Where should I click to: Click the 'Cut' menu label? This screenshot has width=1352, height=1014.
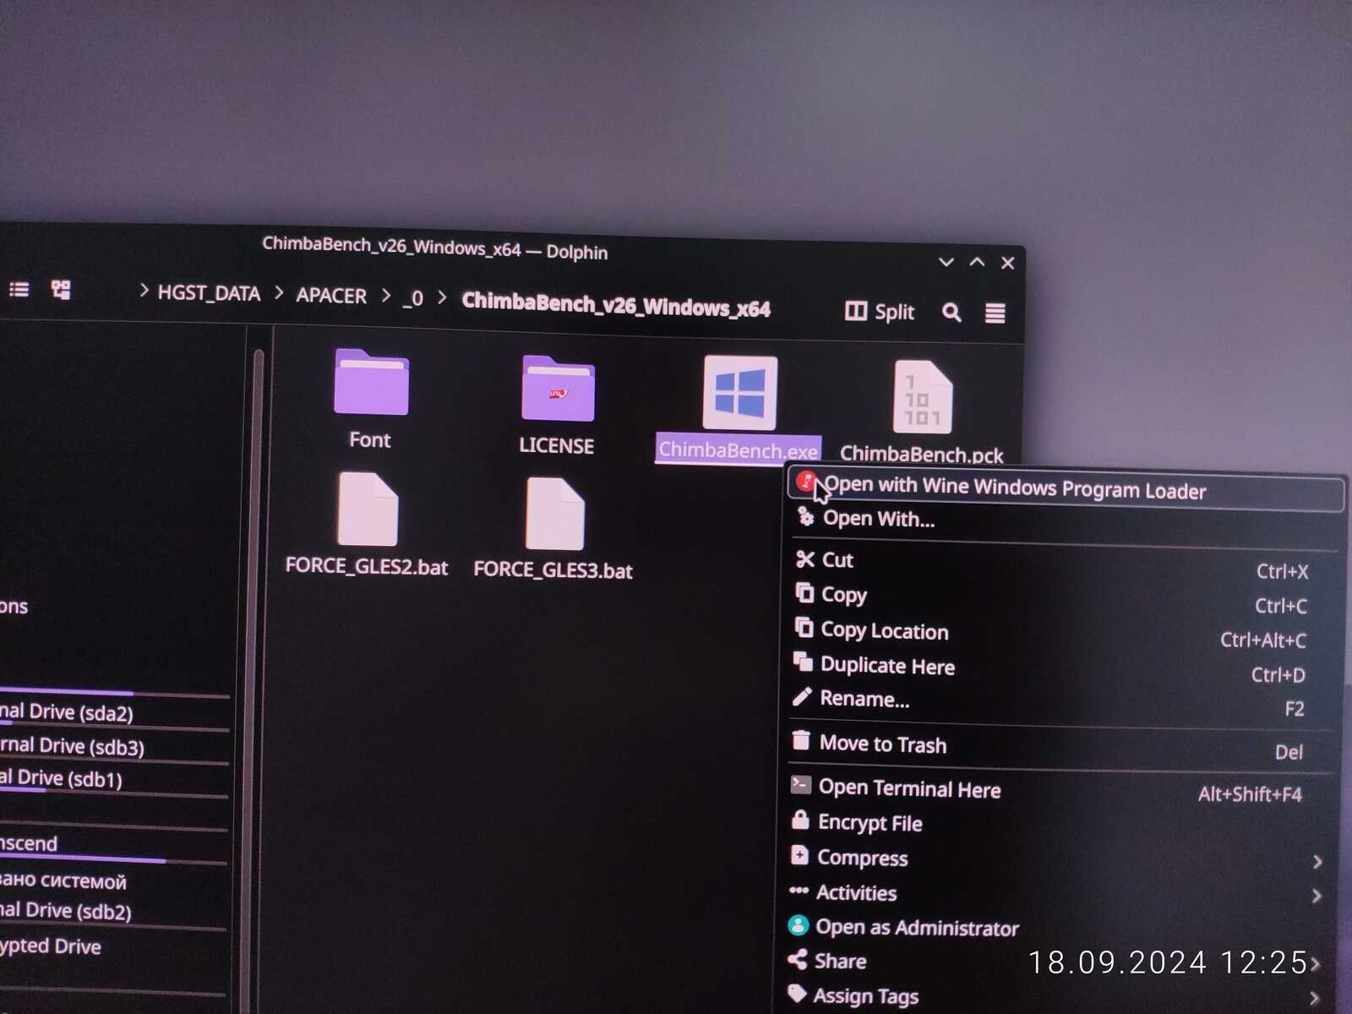point(837,560)
